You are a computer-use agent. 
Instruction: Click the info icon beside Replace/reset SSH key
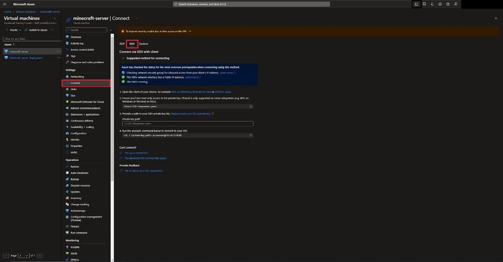coord(212,114)
